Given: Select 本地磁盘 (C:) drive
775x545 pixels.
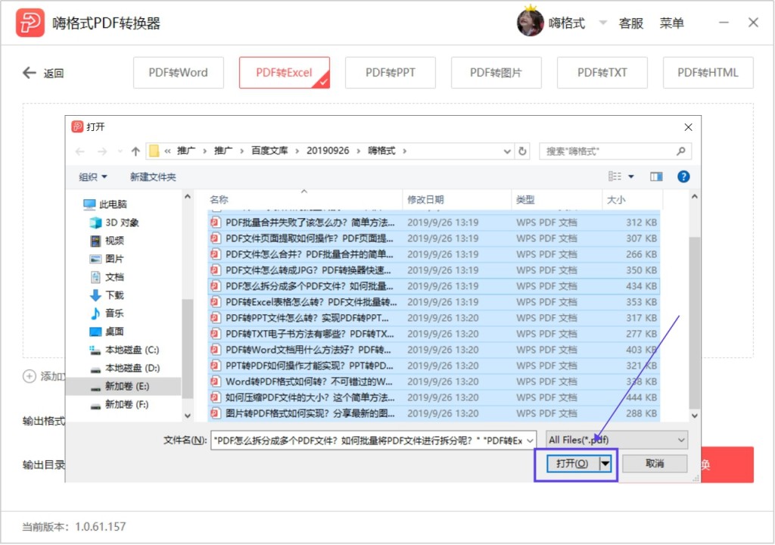Looking at the screenshot, I should pyautogui.click(x=124, y=350).
